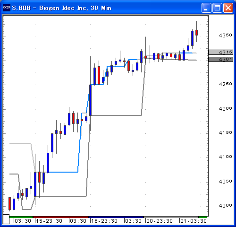Click the red session bar segment

pos(60,217)
